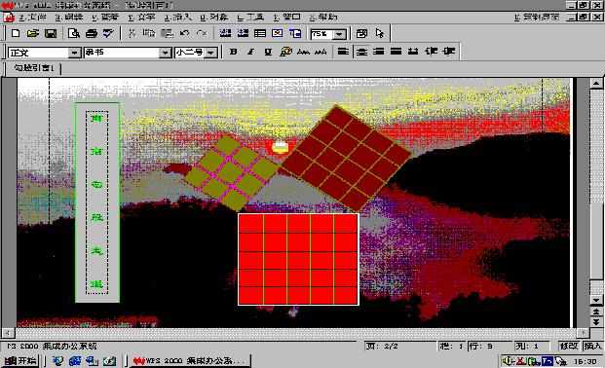Save the document with floppy disk icon

pyautogui.click(x=51, y=33)
